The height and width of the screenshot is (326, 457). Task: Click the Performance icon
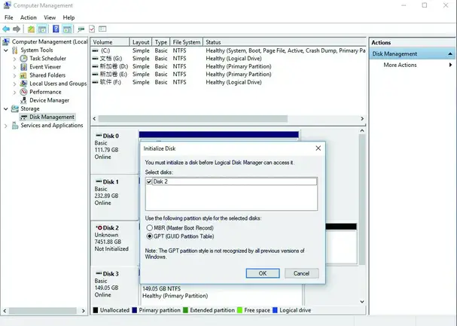pyautogui.click(x=23, y=92)
